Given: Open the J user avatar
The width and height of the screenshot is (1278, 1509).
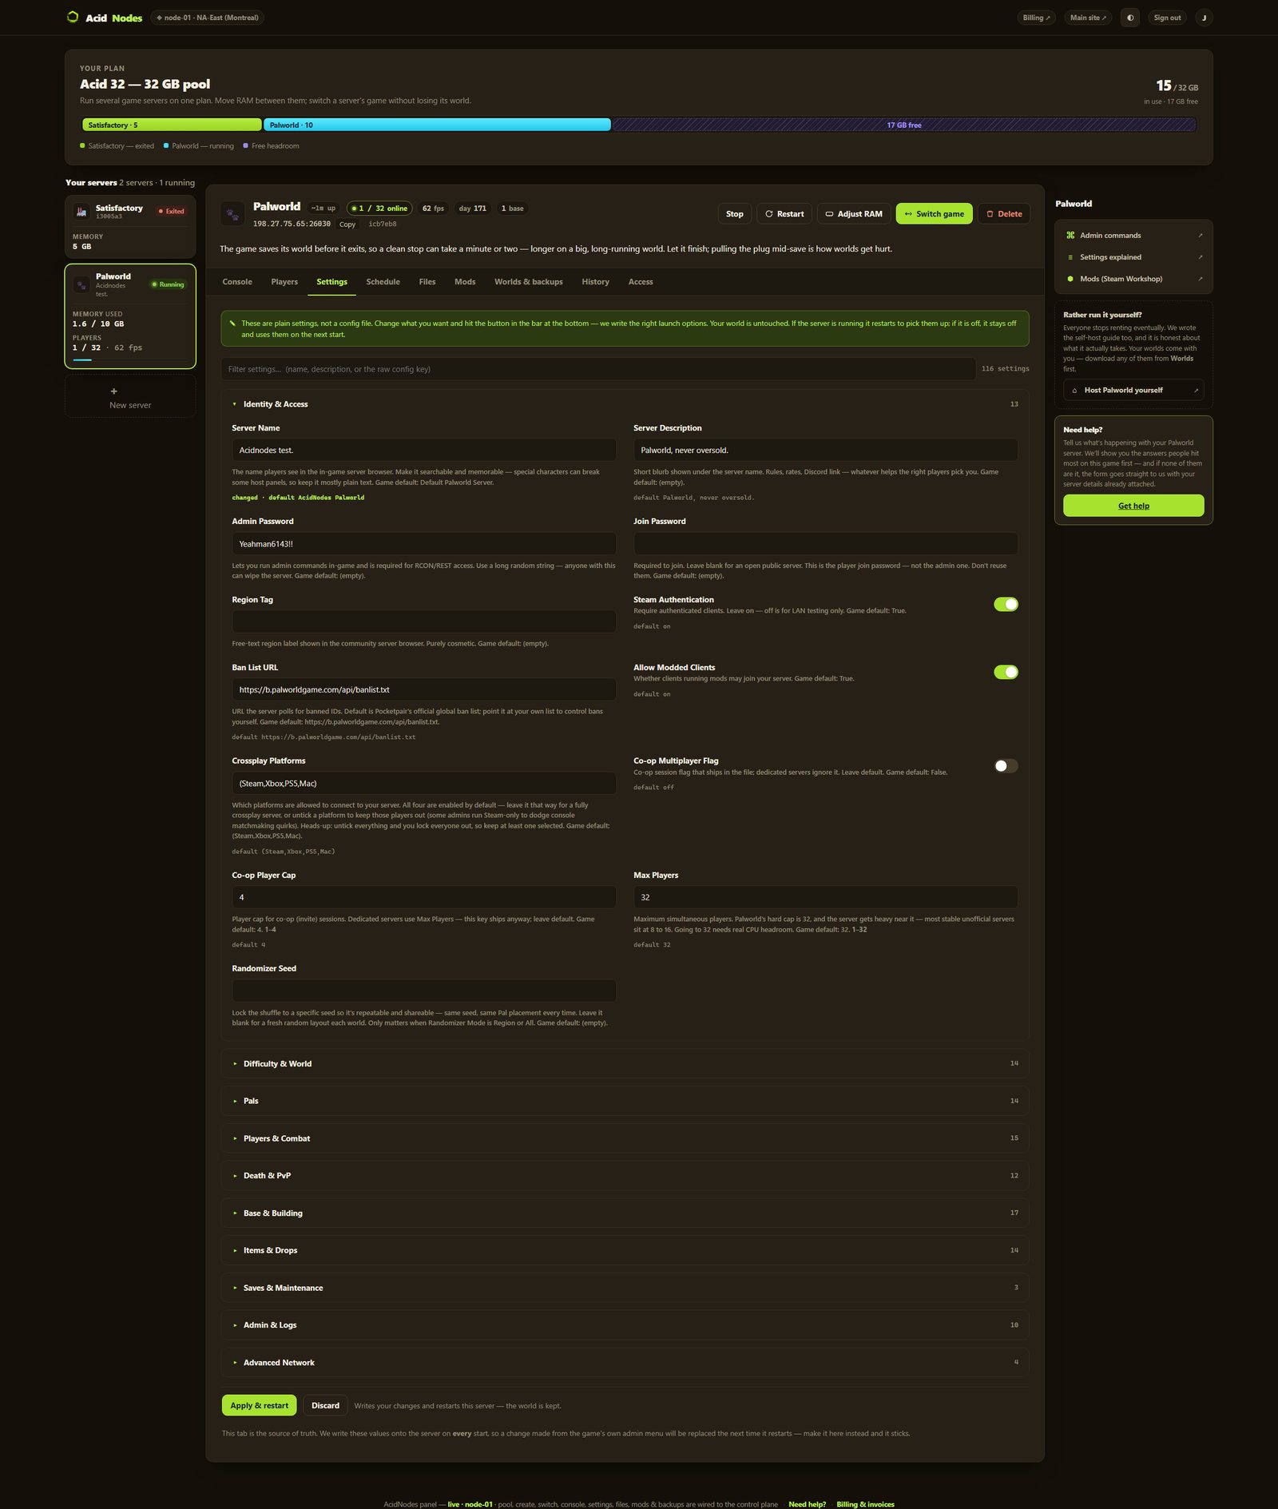Looking at the screenshot, I should pyautogui.click(x=1204, y=18).
